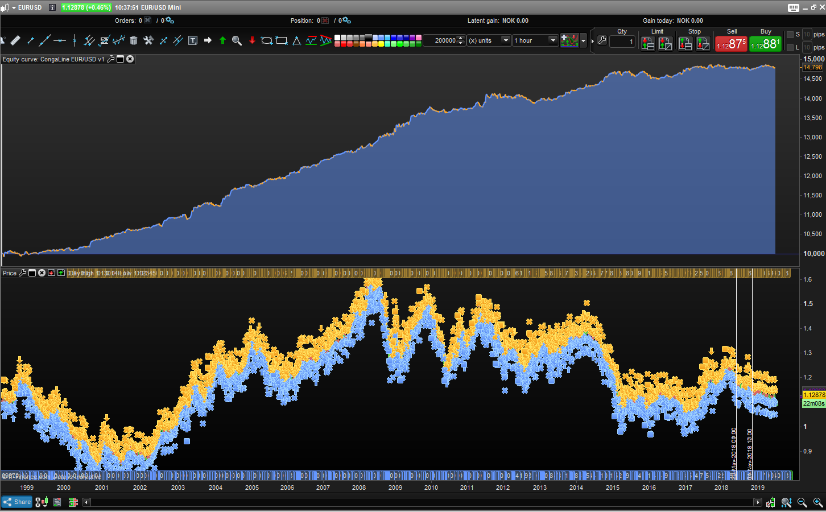Click the Qty input field
The width and height of the screenshot is (826, 512).
(622, 42)
